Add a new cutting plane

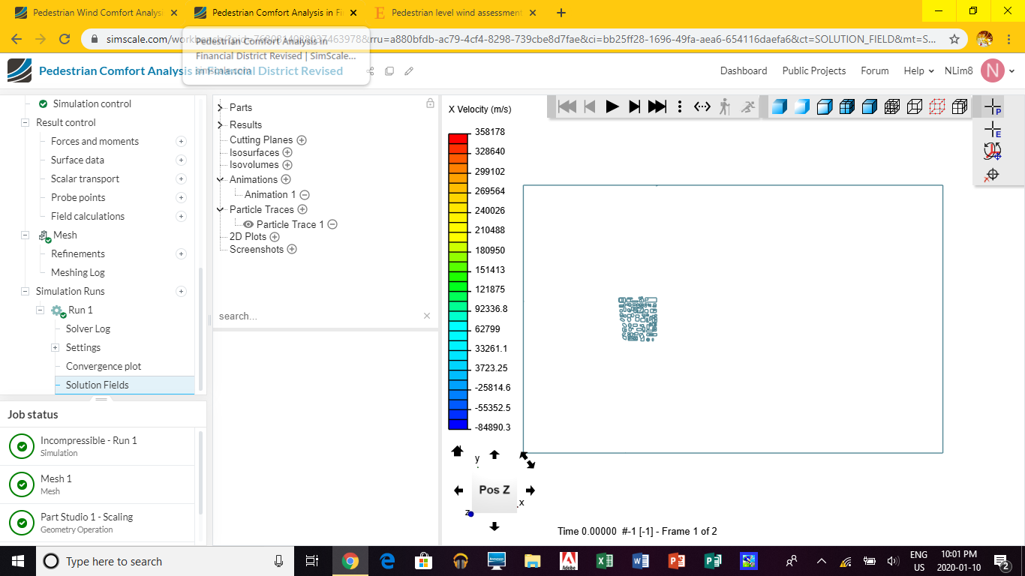coord(302,140)
